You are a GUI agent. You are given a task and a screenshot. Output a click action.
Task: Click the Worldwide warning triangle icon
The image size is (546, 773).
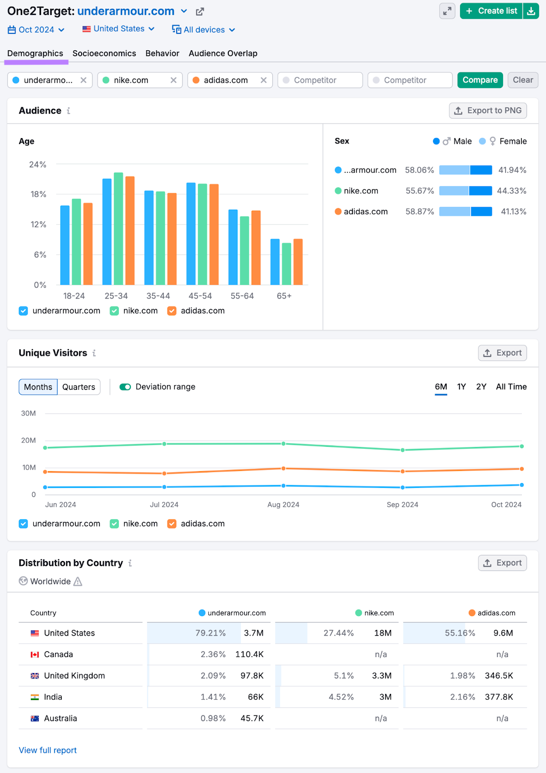pos(78,582)
